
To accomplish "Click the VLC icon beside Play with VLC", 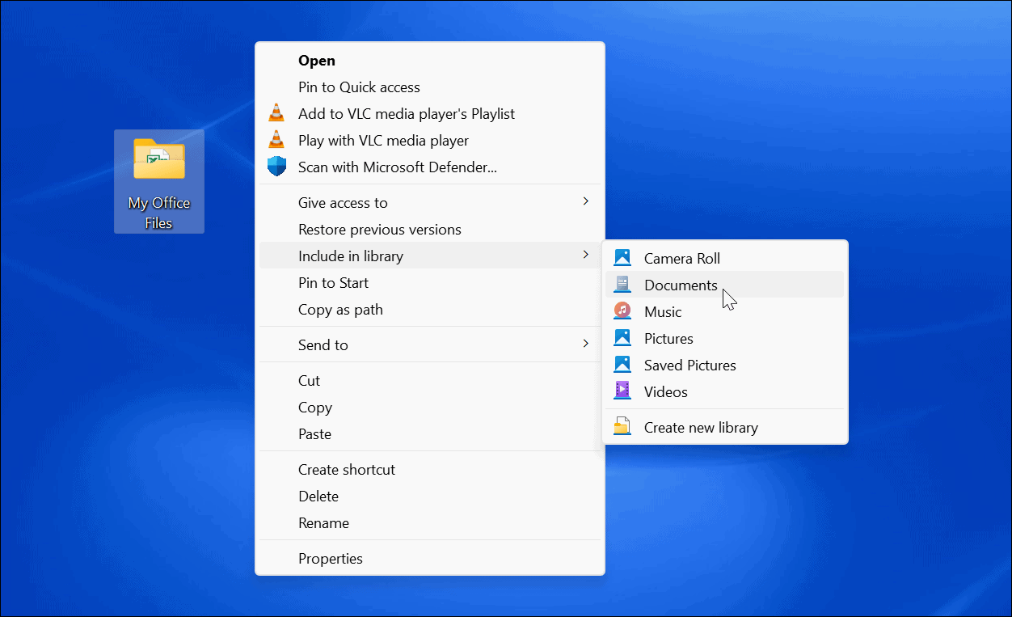I will pos(276,139).
